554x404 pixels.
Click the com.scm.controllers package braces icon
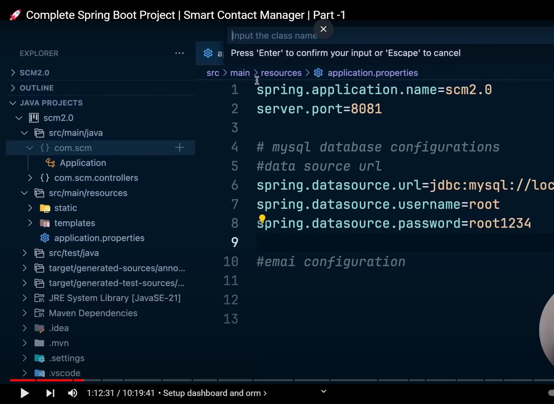pyautogui.click(x=45, y=178)
